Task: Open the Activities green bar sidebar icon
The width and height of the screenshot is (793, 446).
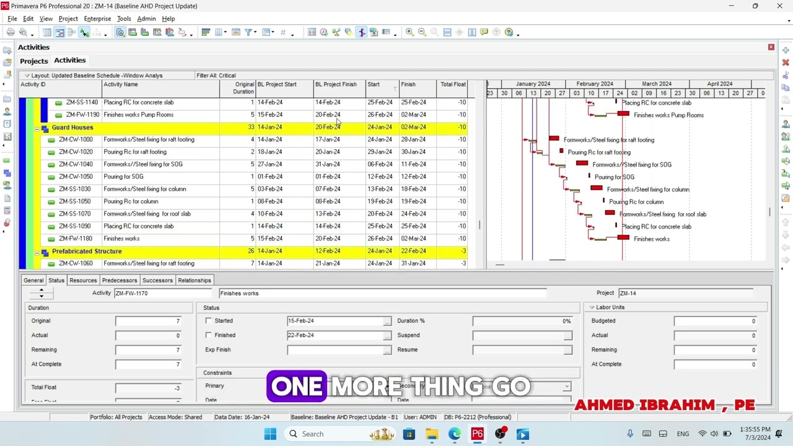Action: (7, 161)
